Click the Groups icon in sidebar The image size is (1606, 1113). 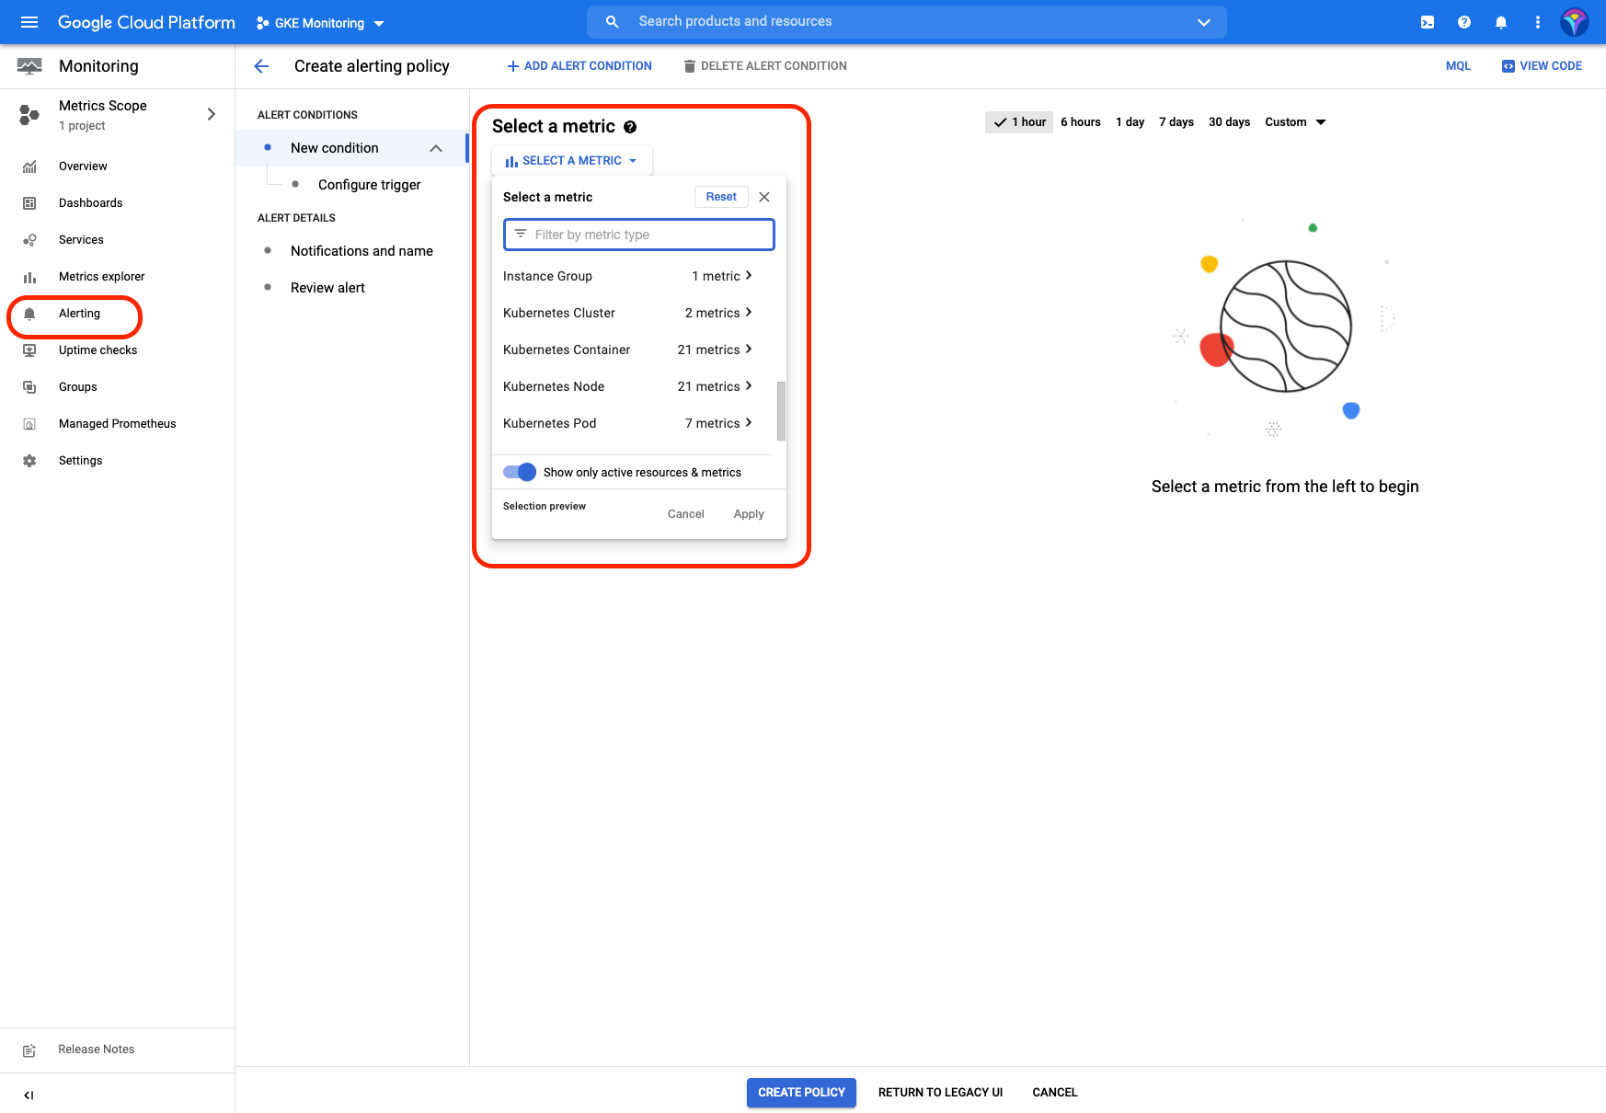[x=29, y=387]
